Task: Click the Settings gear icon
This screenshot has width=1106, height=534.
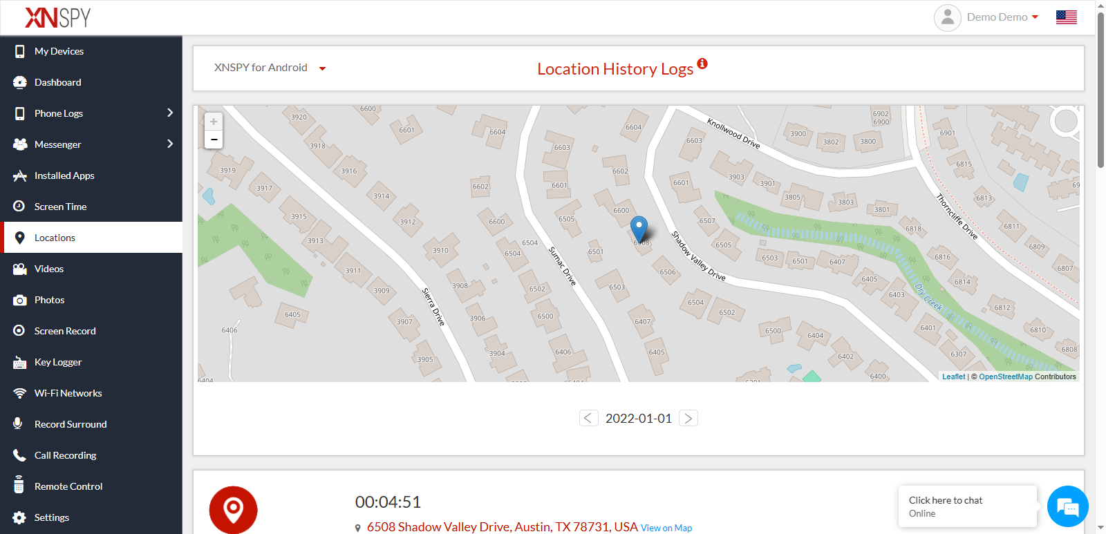Action: [x=19, y=517]
